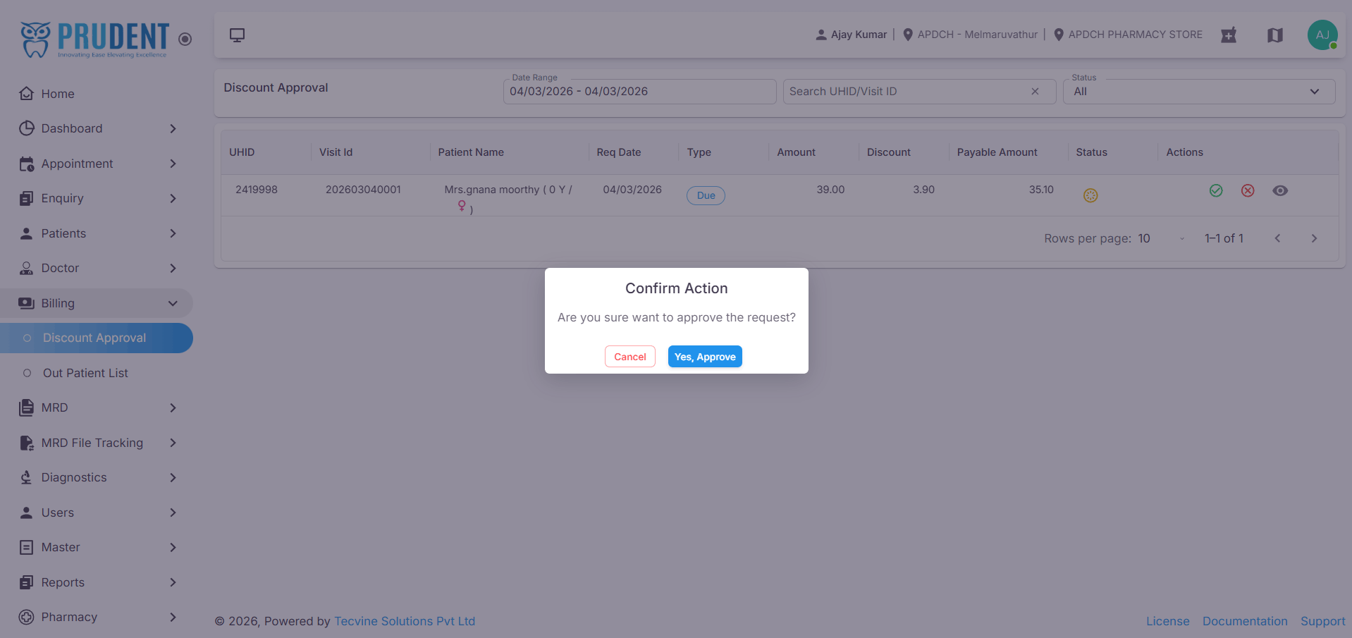Click the MRD File Tracking icon
This screenshot has height=638, width=1352.
27,443
